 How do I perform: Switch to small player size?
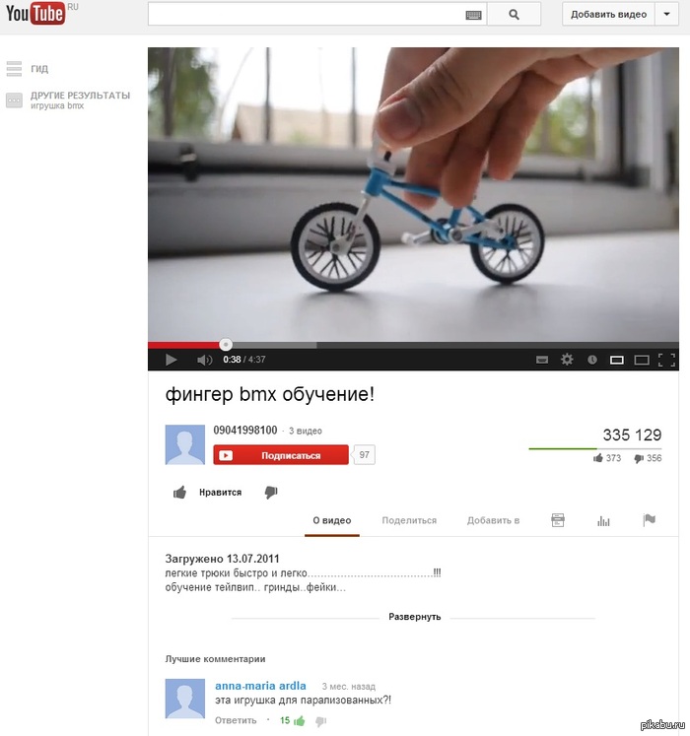(617, 360)
